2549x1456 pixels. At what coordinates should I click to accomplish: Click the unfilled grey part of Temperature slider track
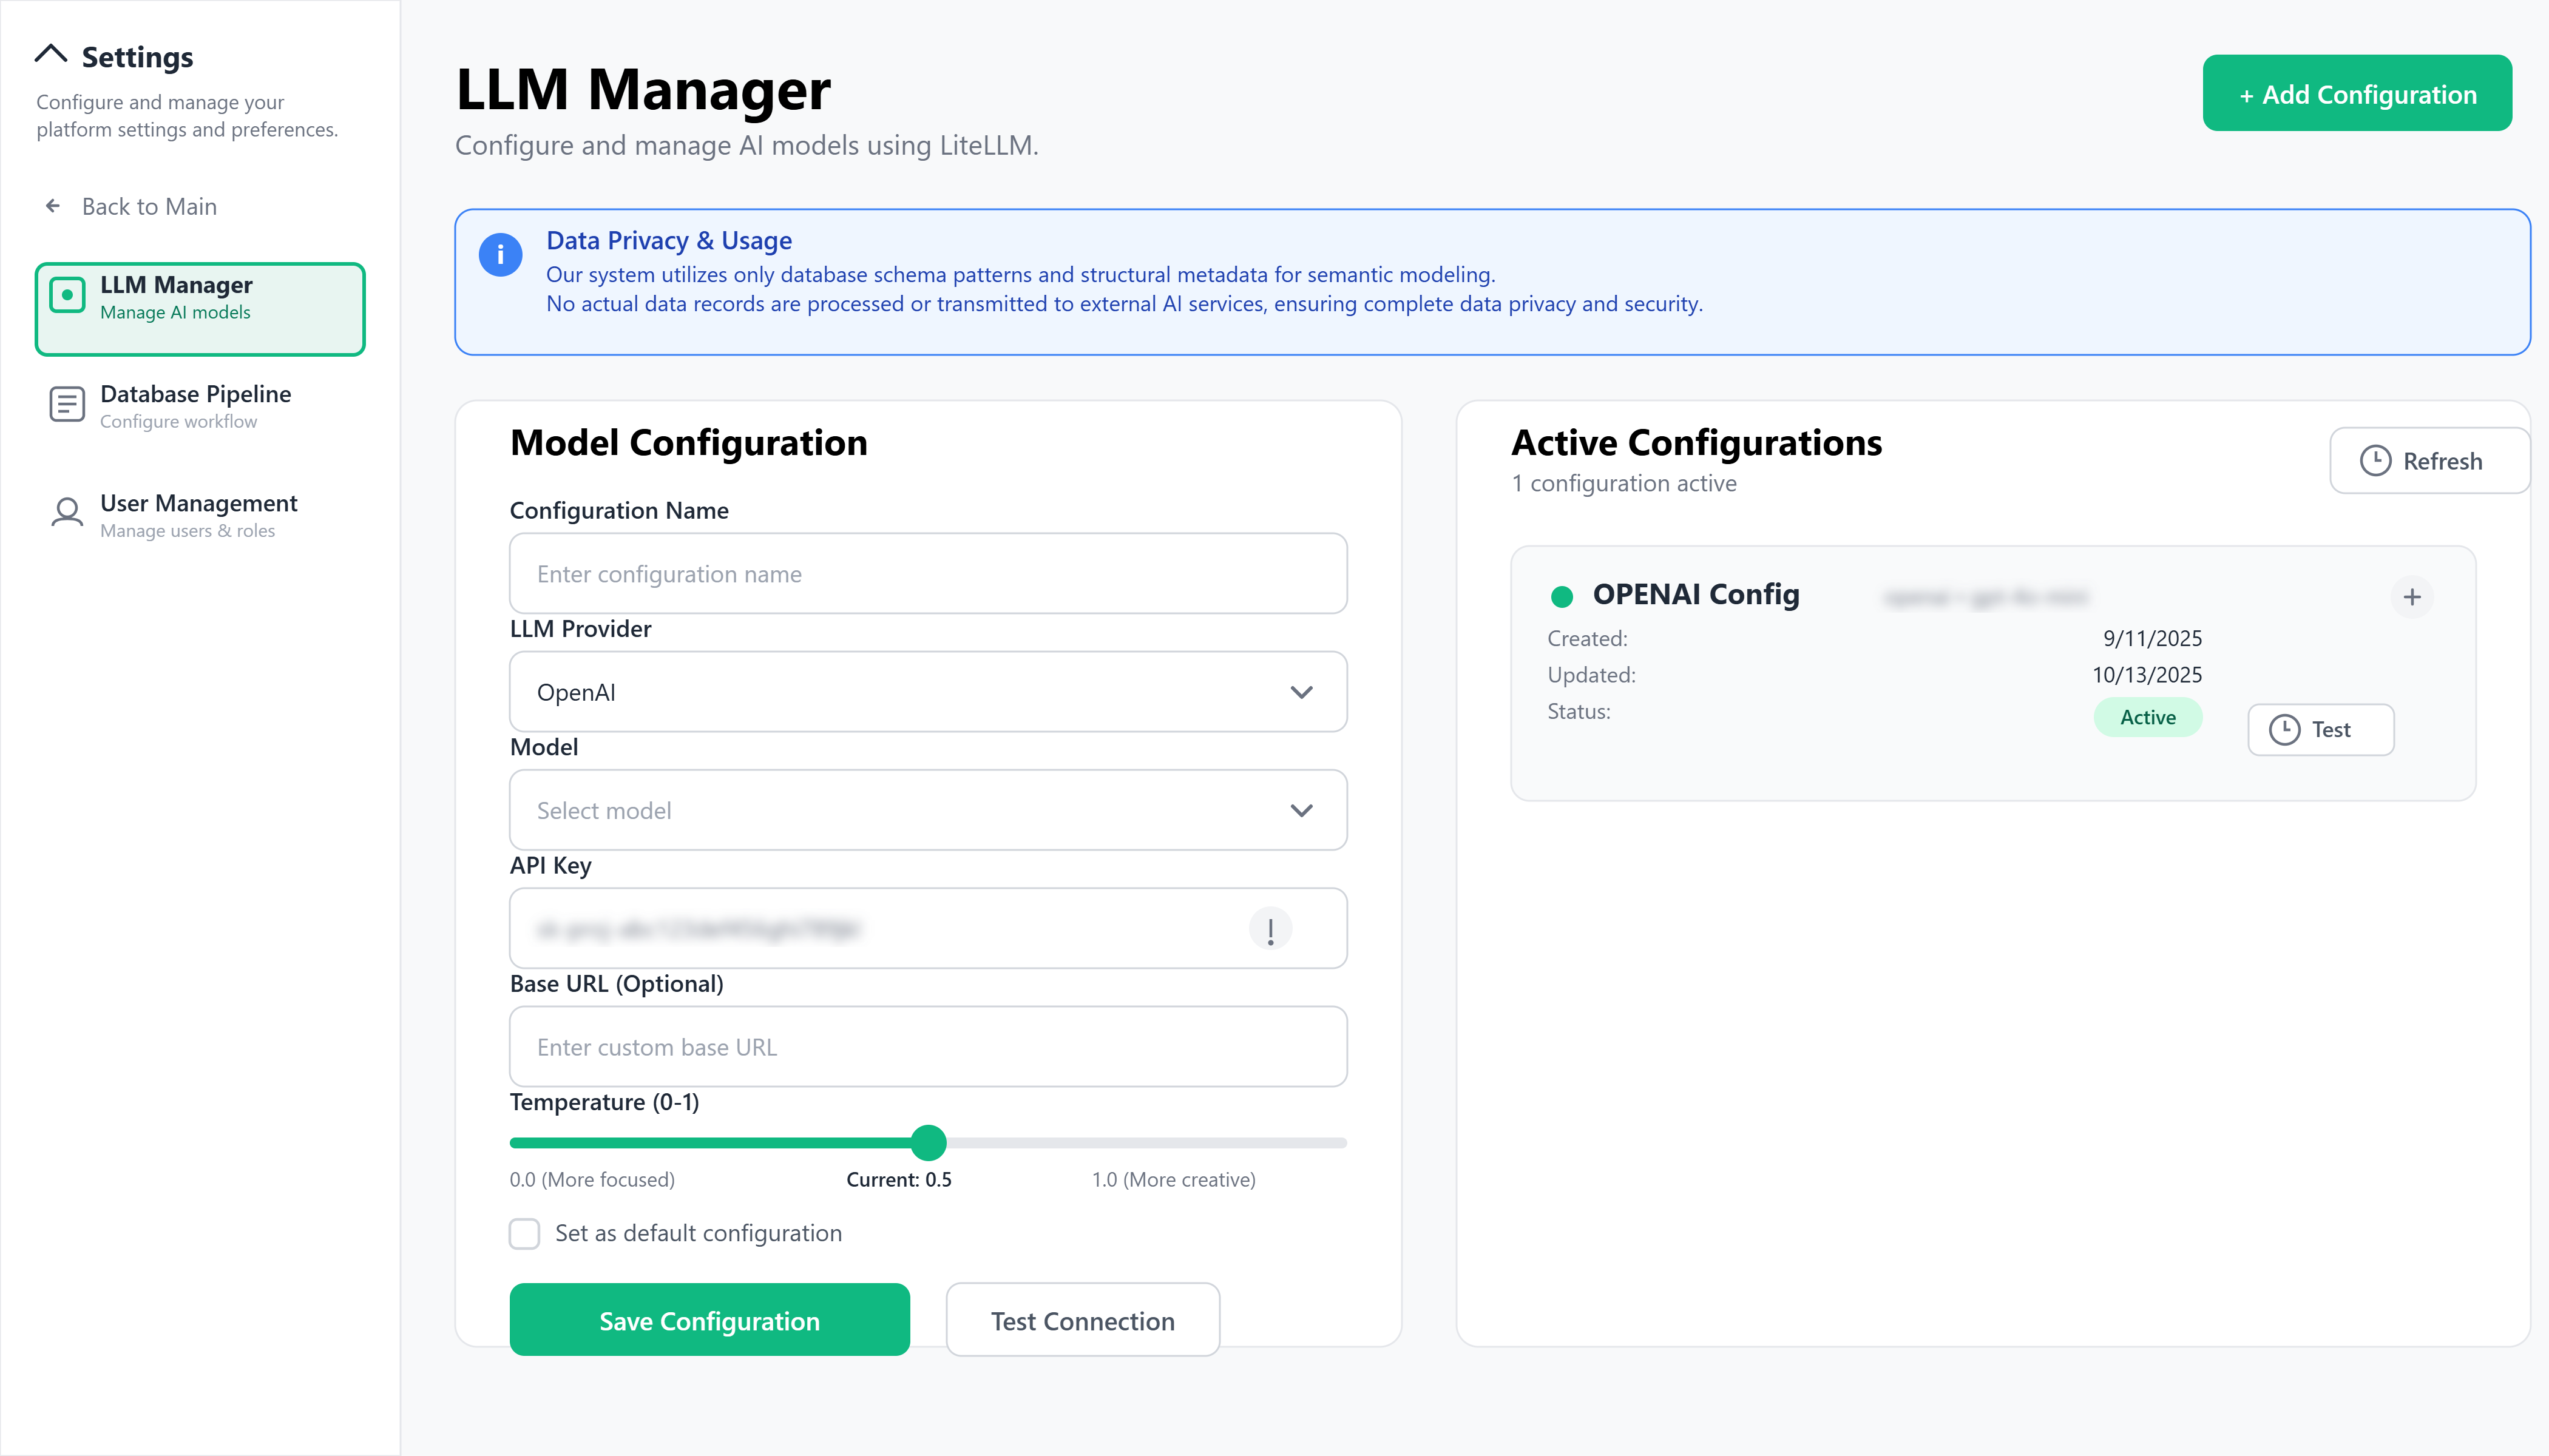[x=1146, y=1142]
